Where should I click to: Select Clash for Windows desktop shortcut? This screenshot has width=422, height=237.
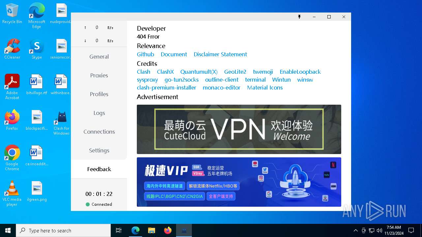coord(61,122)
